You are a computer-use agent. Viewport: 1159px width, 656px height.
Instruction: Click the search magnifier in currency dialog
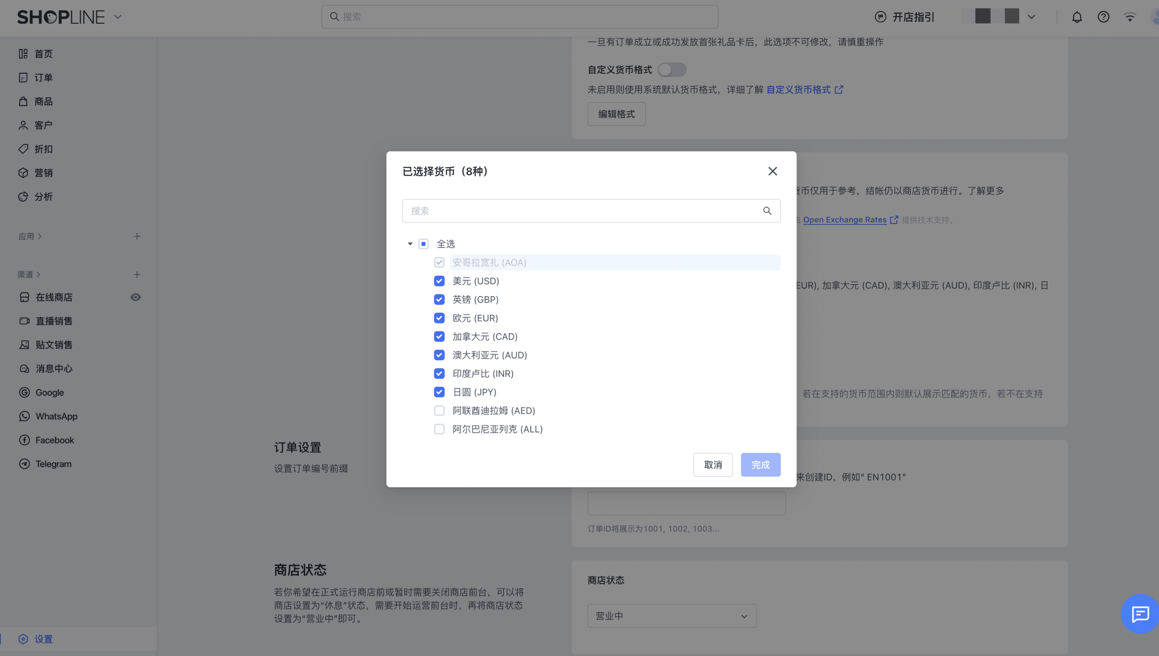click(x=767, y=211)
